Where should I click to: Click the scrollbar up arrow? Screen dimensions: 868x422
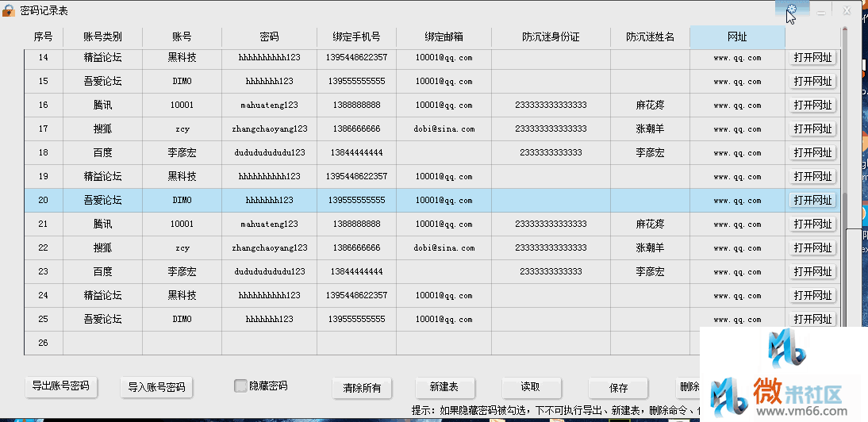point(844,30)
